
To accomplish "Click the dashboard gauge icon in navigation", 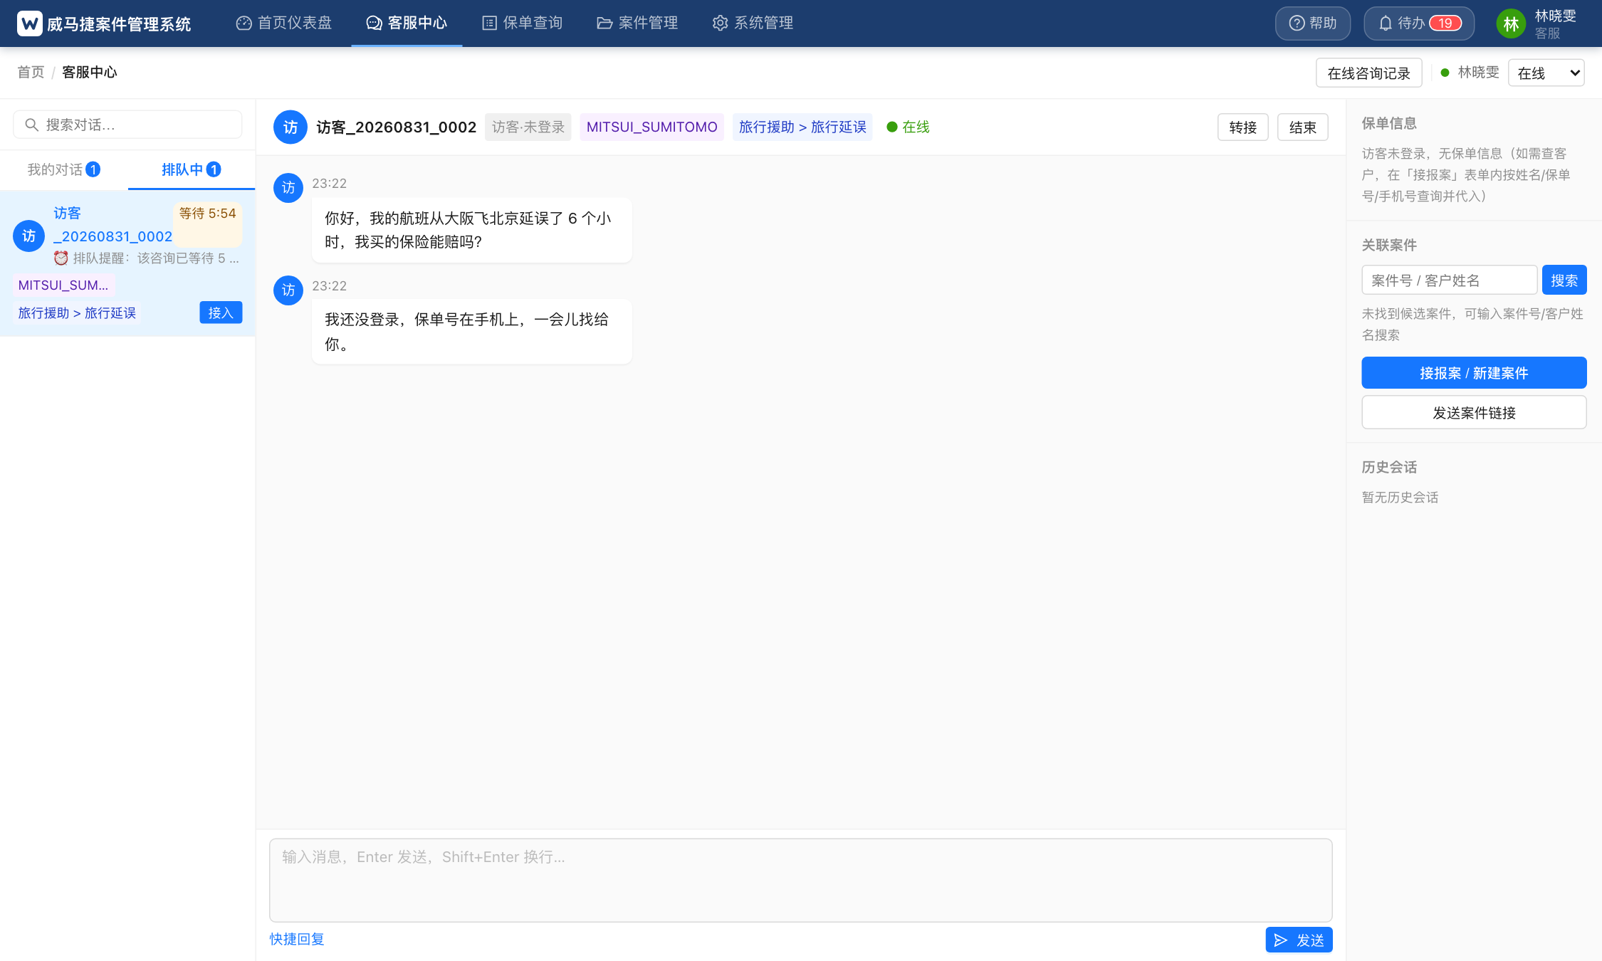I will pyautogui.click(x=244, y=23).
